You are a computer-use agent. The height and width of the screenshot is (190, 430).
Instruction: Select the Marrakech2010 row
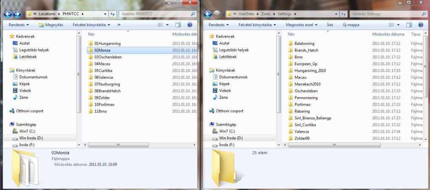pyautogui.click(x=354, y=84)
